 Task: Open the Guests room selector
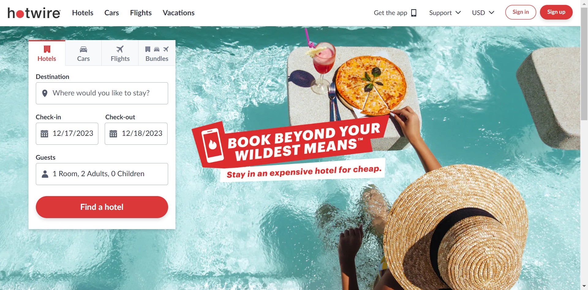point(102,174)
